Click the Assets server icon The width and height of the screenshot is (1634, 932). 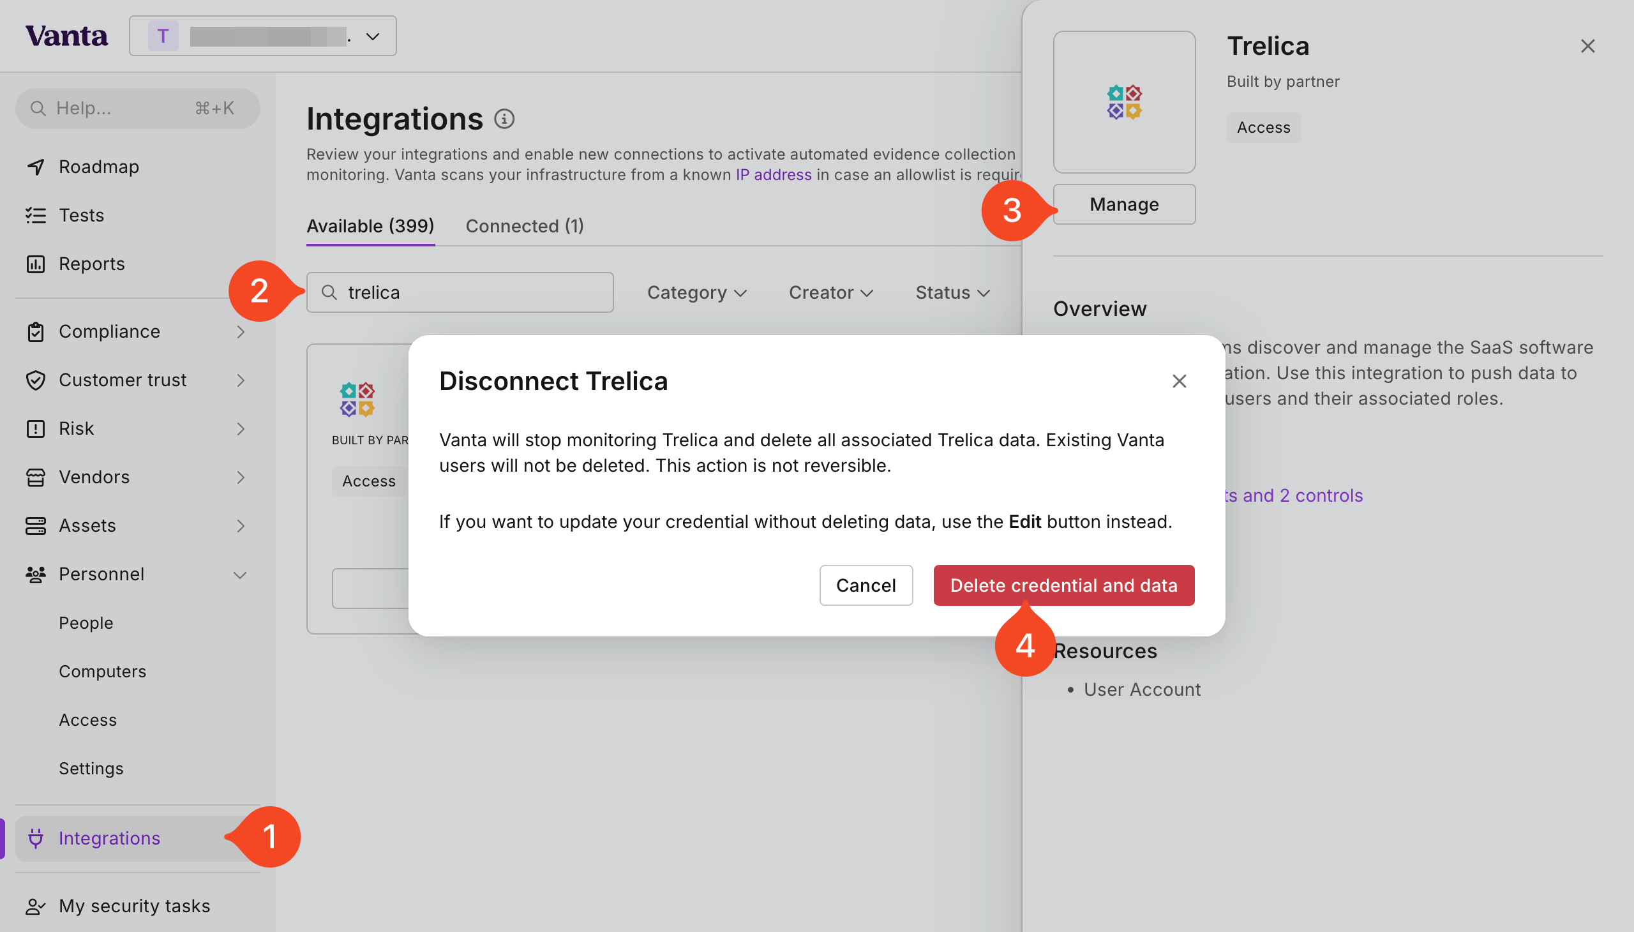(x=36, y=525)
